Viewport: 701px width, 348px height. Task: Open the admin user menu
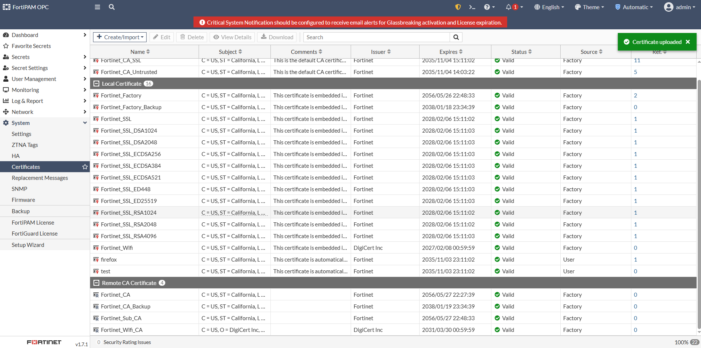(680, 7)
